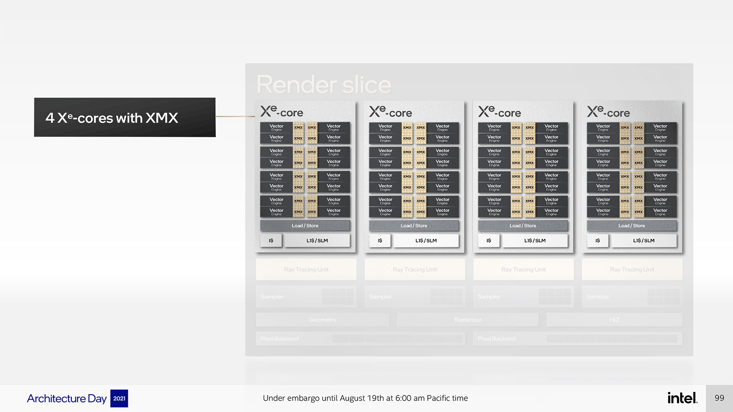Click the 2021 badge beside Architecture Day
The width and height of the screenshot is (733, 412).
[119, 398]
